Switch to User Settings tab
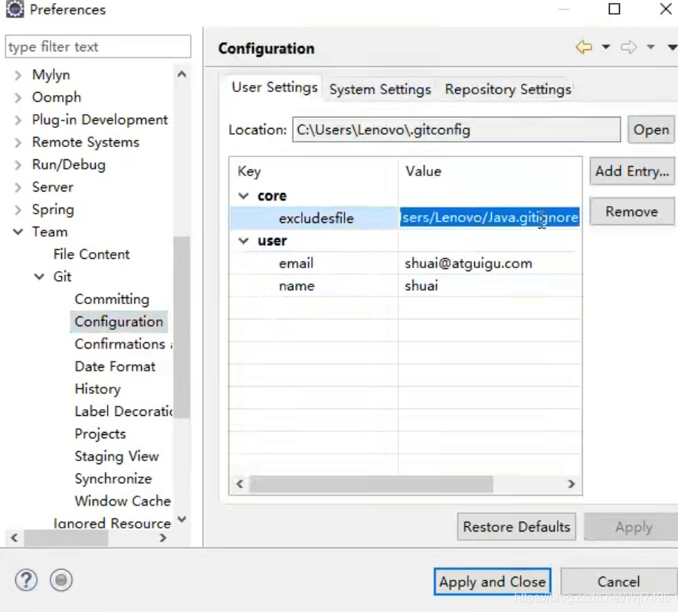This screenshot has width=678, height=612. [x=274, y=87]
